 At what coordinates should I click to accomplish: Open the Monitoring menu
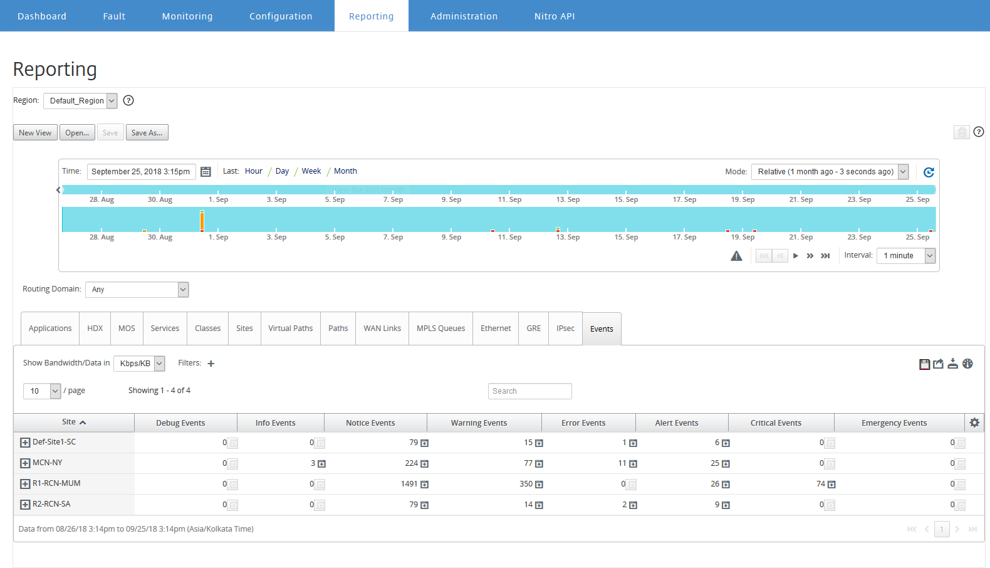click(x=187, y=16)
